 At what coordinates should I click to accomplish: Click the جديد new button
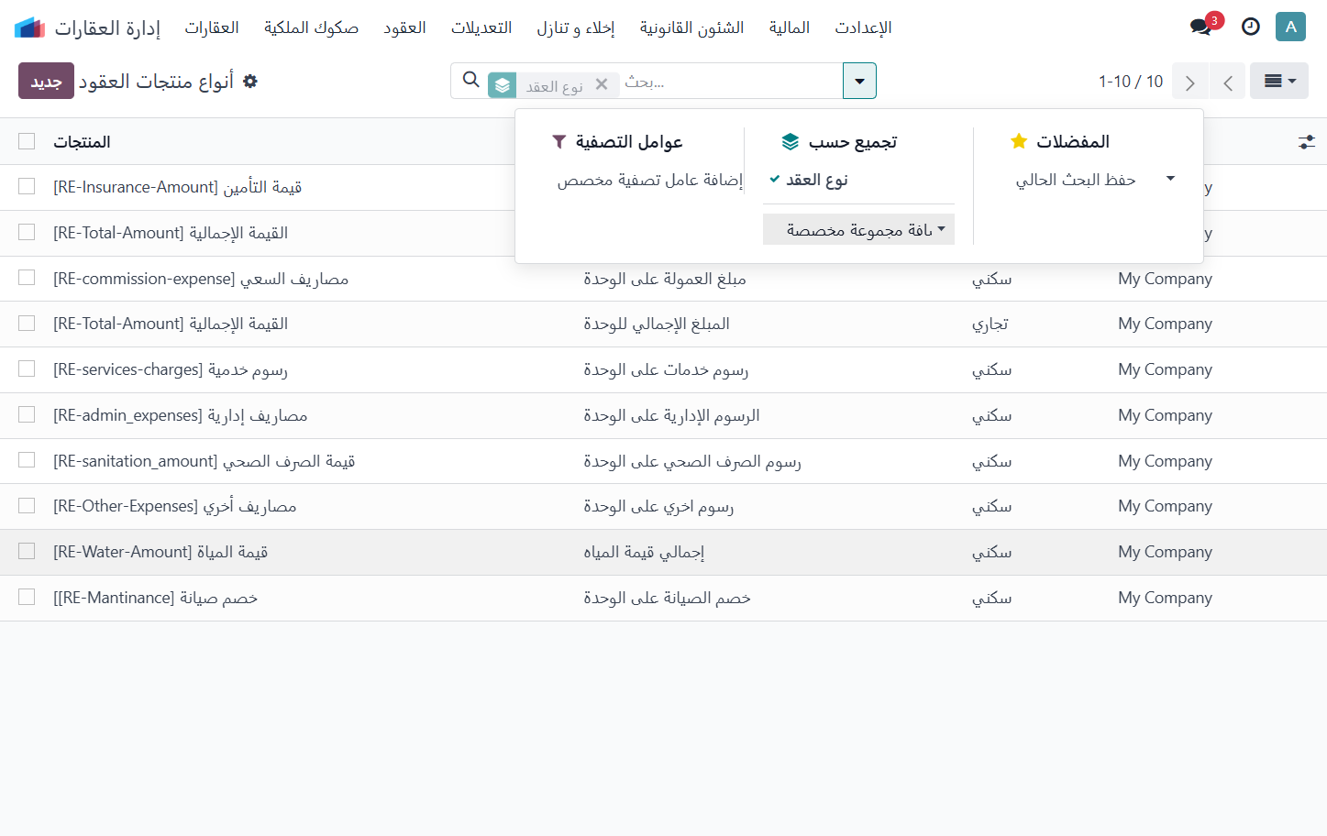pos(46,81)
